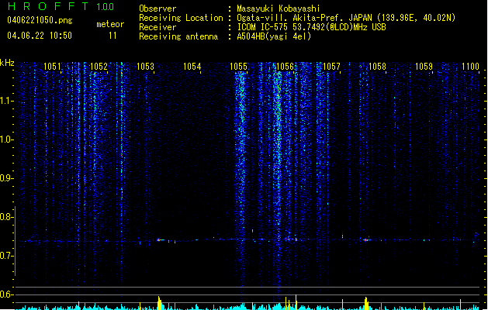Click the 1058 time marker
Screen dimensions: 488x310
point(377,67)
